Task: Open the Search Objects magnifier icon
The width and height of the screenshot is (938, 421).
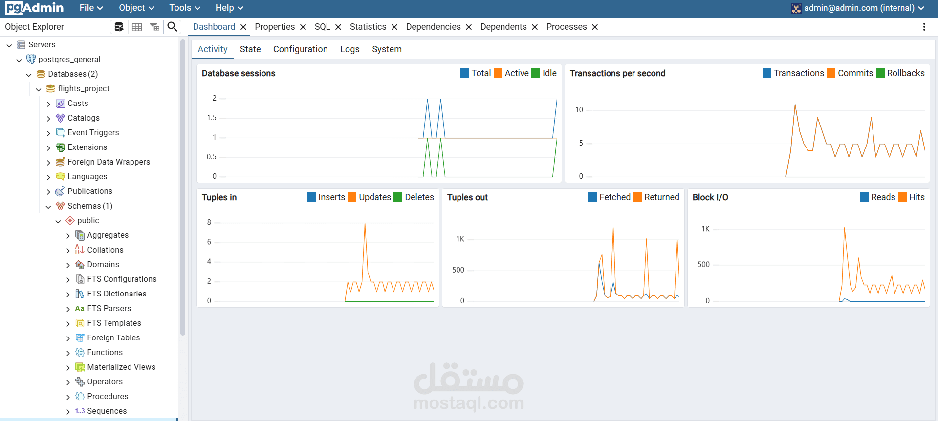Action: click(172, 27)
